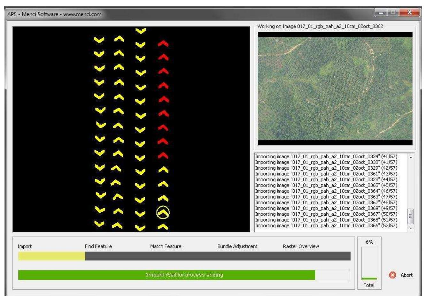
Task: Select the circled yellow arrow image marker
Action: click(x=163, y=213)
